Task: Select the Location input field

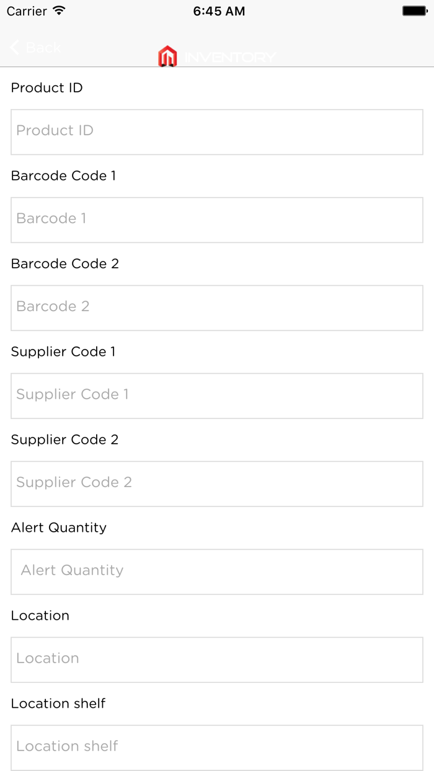Action: [x=217, y=660]
